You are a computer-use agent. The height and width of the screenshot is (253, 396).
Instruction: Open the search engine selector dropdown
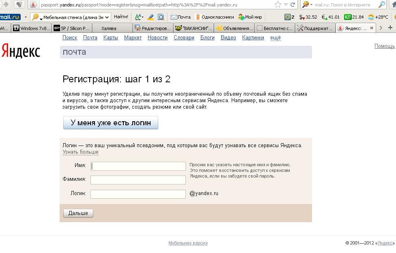pyautogui.click(x=308, y=4)
